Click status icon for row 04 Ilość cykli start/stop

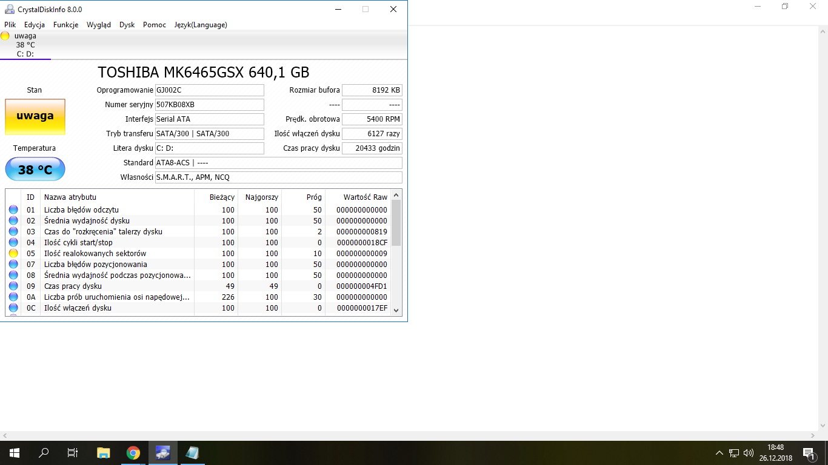(x=13, y=243)
